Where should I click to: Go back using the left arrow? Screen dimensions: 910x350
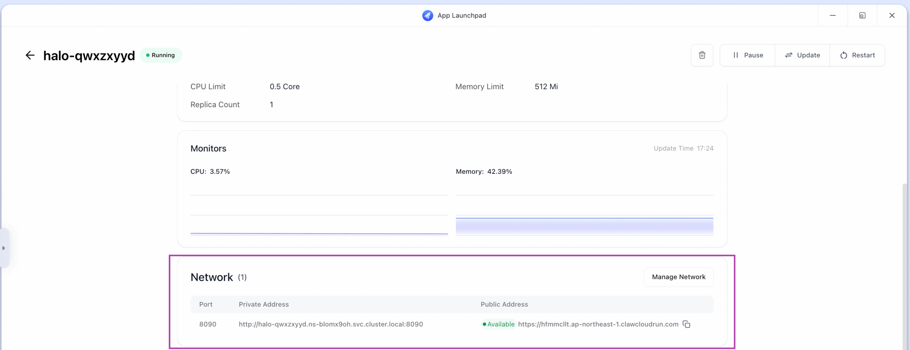click(x=30, y=55)
